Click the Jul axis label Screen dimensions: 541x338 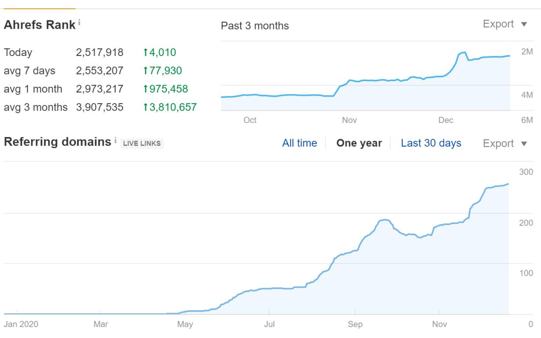(269, 324)
